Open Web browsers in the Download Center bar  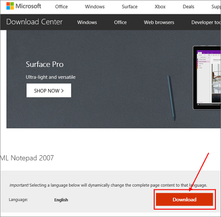159,22
